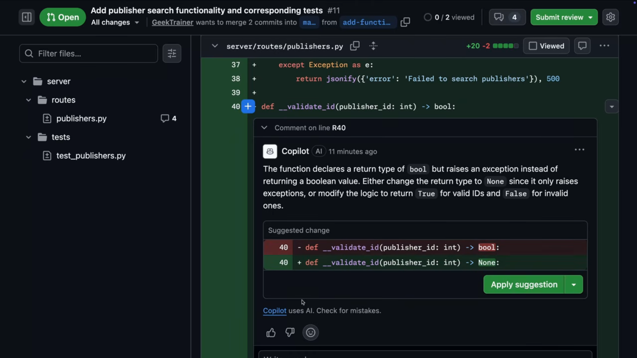Click the AI label badge
Image resolution: width=637 pixels, height=358 pixels.
[x=319, y=151]
